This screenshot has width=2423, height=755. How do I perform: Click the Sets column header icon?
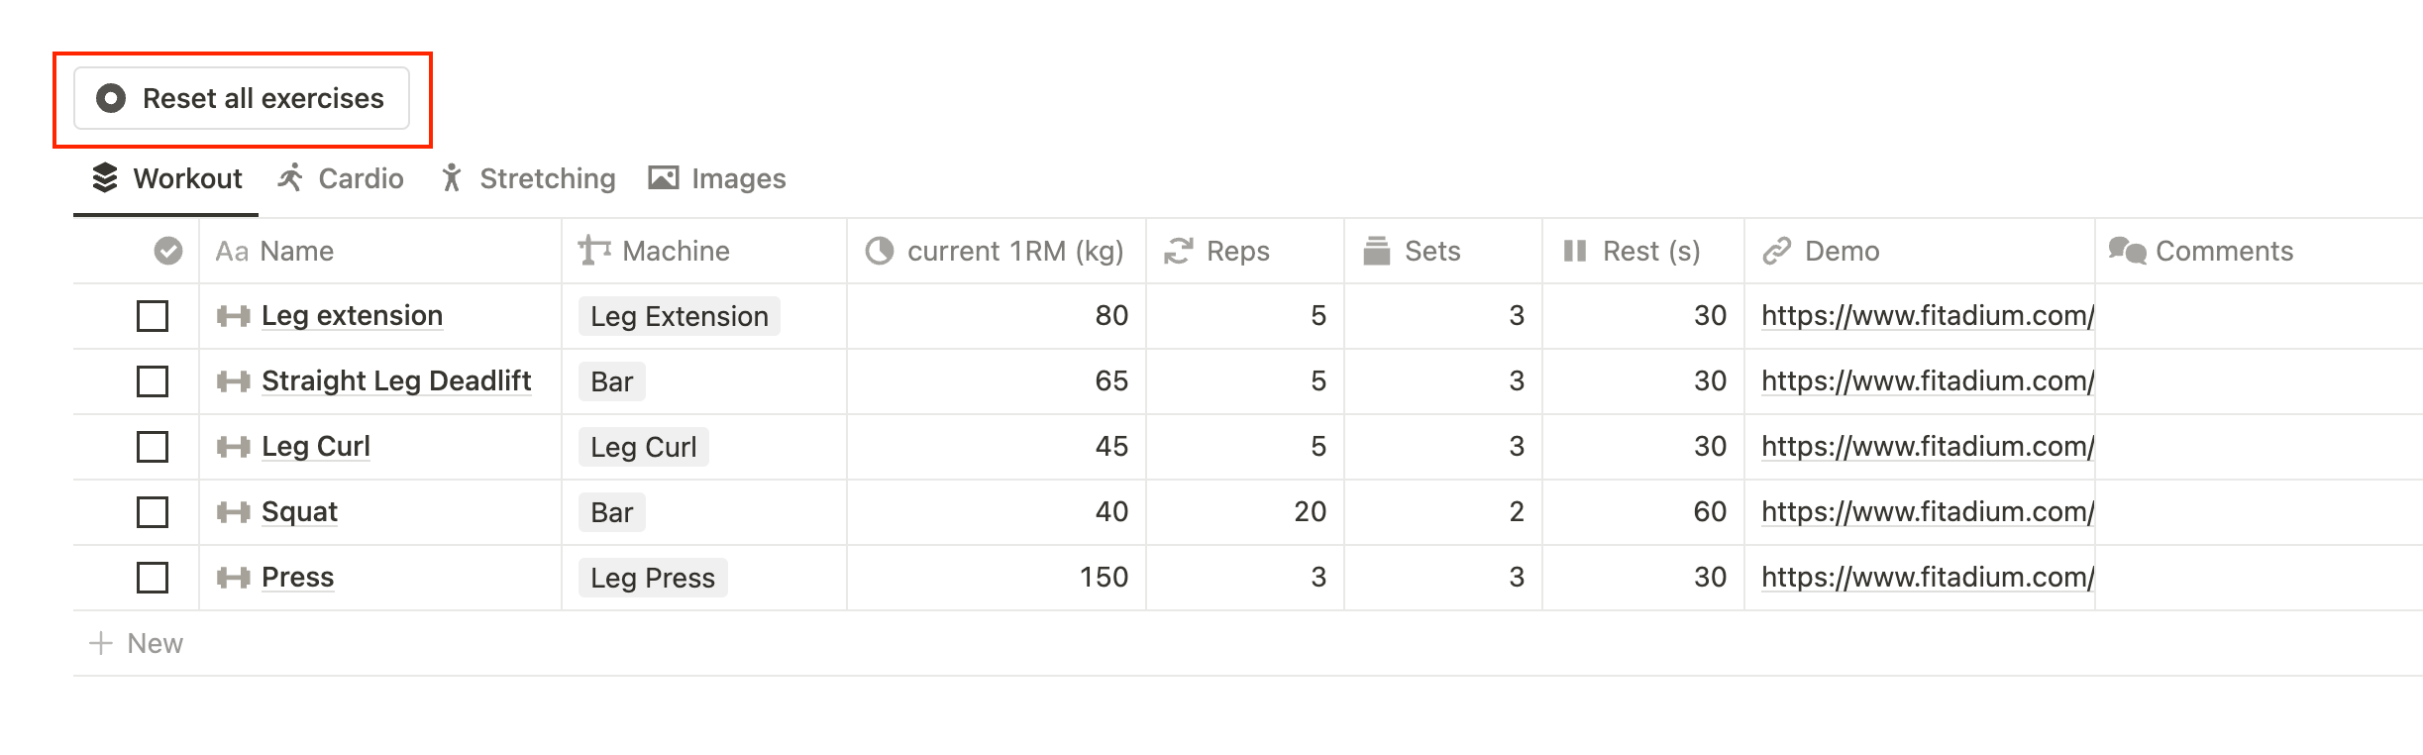[1376, 251]
